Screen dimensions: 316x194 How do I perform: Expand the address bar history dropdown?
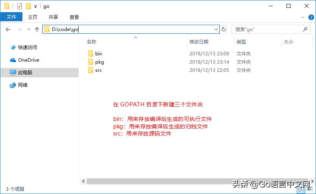[x=216, y=29]
